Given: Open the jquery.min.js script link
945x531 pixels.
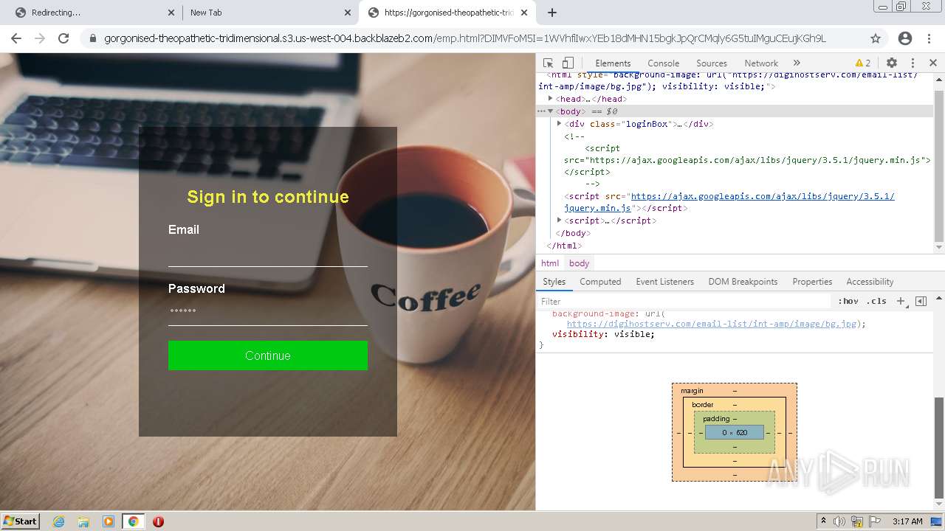Looking at the screenshot, I should click(763, 196).
